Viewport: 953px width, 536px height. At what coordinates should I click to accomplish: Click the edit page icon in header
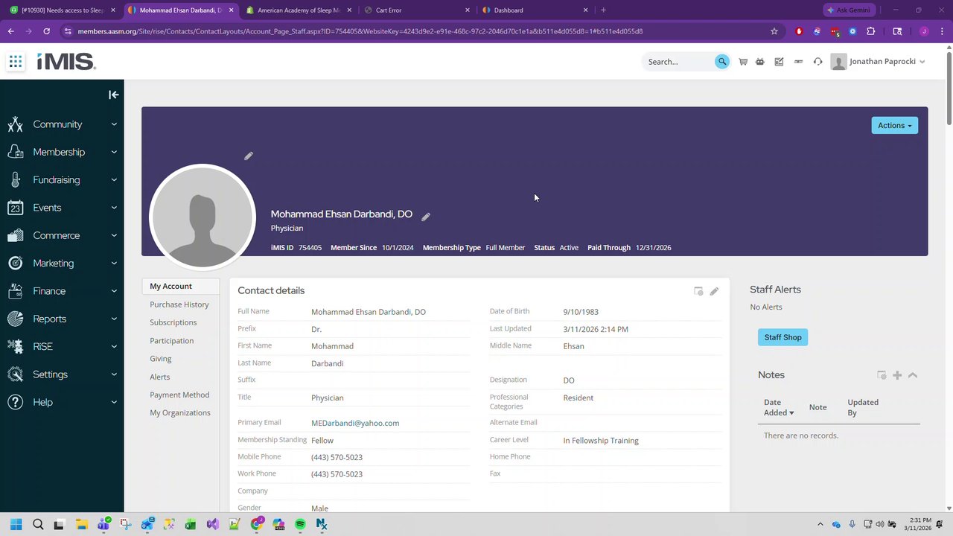[x=779, y=62]
